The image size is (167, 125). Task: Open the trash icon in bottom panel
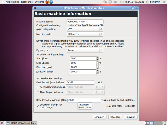tap(165, 123)
